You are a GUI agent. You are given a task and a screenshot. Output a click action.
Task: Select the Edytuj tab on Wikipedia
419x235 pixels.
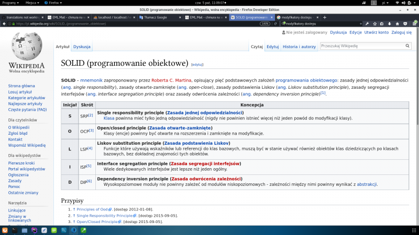(272, 46)
